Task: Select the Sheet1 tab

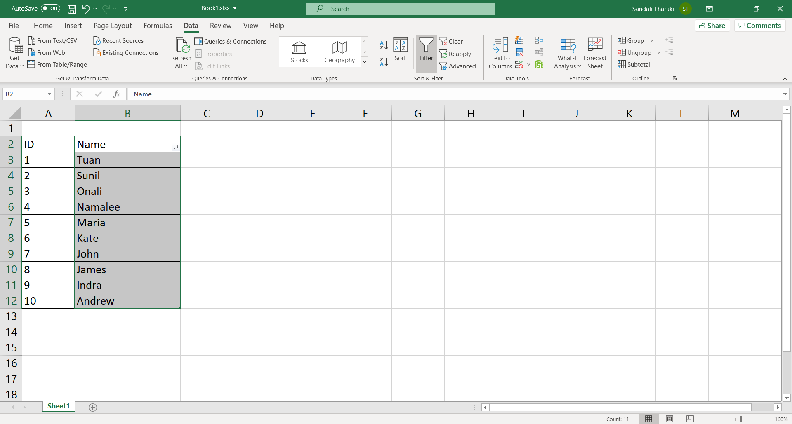Action: [x=58, y=406]
